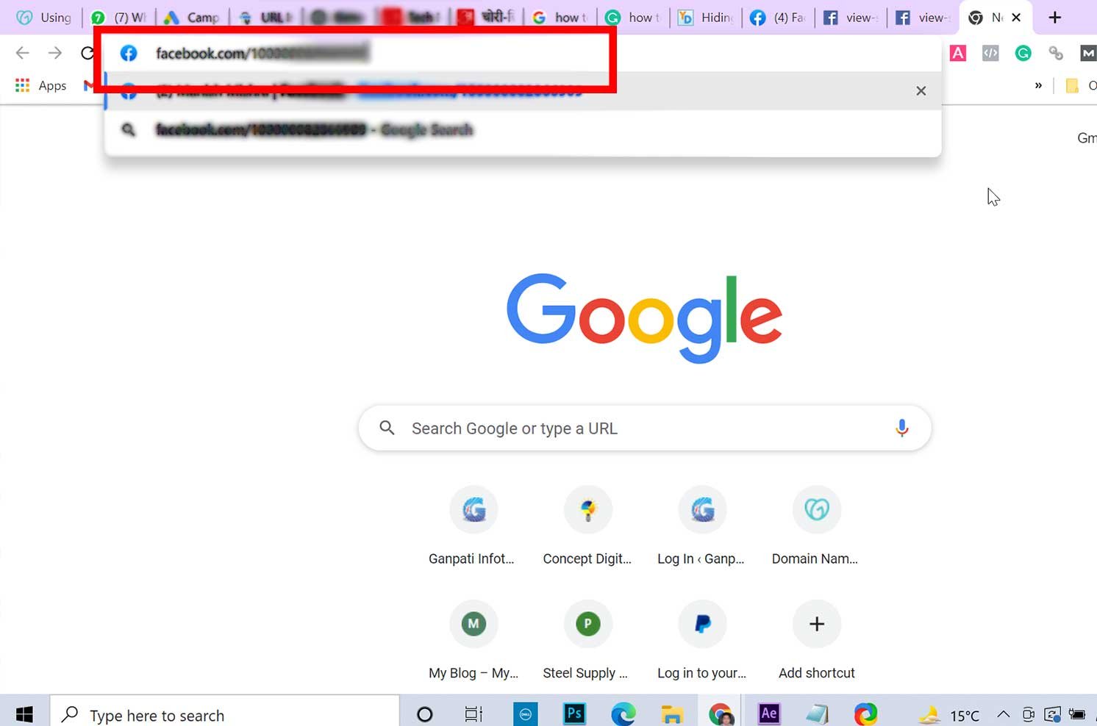Image resolution: width=1097 pixels, height=726 pixels.
Task: Open the bookmarks folder icon at right
Action: (x=1072, y=86)
